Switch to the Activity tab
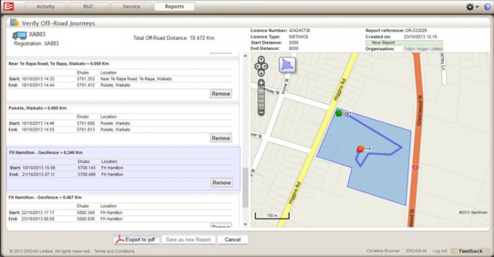Image resolution: width=494 pixels, height=257 pixels. coord(45,7)
